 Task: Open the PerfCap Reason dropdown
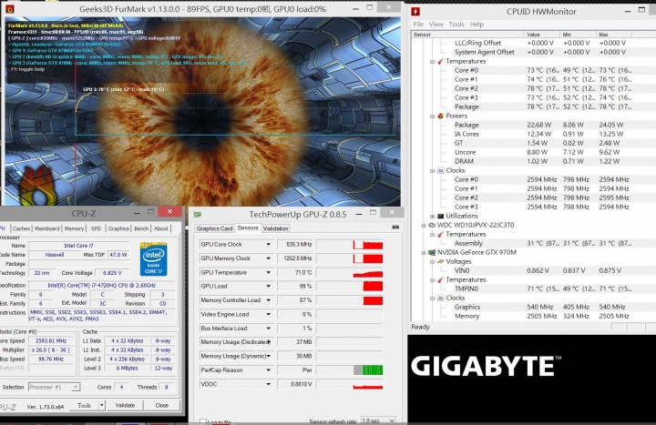268,370
